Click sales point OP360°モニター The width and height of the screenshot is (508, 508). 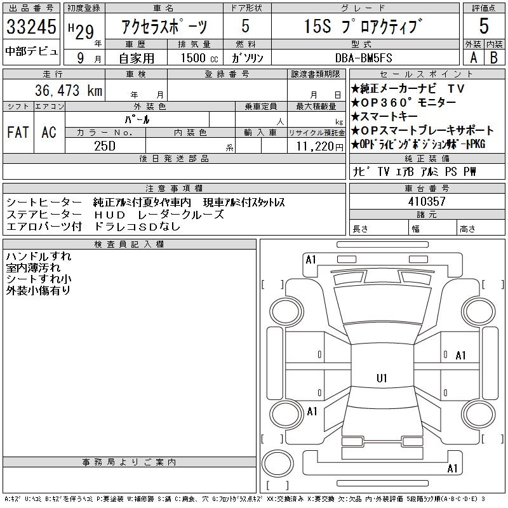403,102
